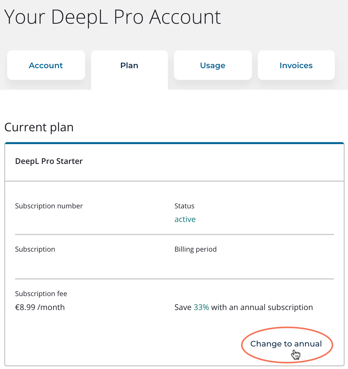Open the Account tab
This screenshot has width=348, height=369.
[46, 65]
